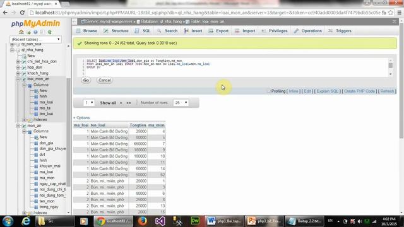Click the Export tab icon
Screen dimensions: 404x227
[x=211, y=31]
